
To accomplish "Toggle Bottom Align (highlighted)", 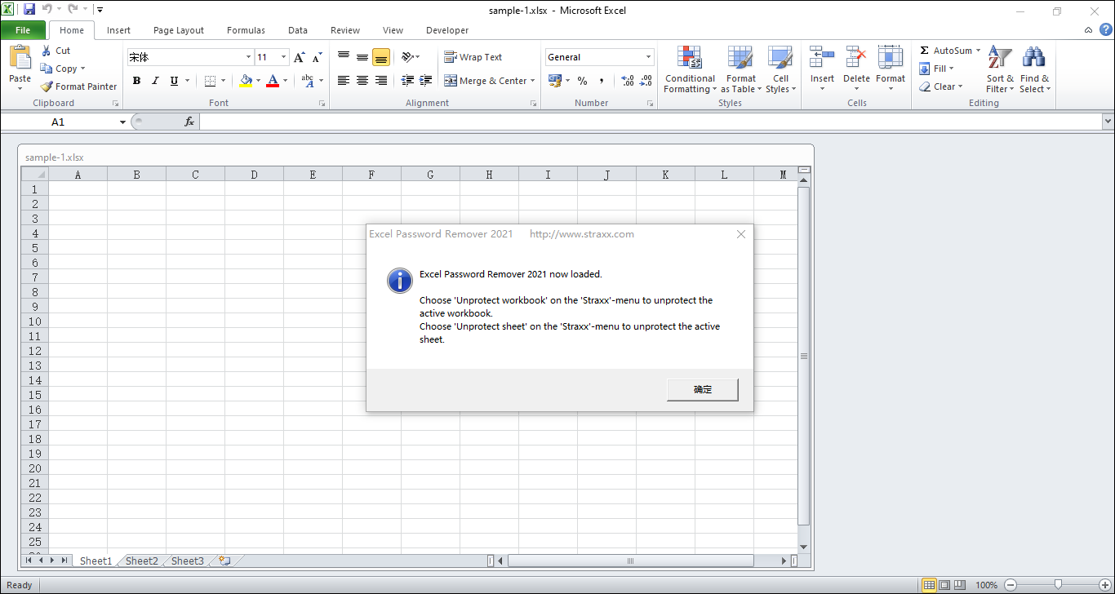I will pyautogui.click(x=380, y=57).
